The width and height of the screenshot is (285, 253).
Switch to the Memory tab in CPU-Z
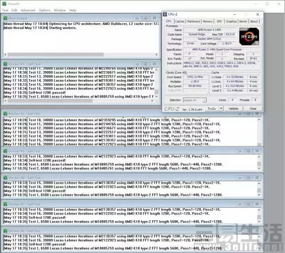(x=208, y=21)
